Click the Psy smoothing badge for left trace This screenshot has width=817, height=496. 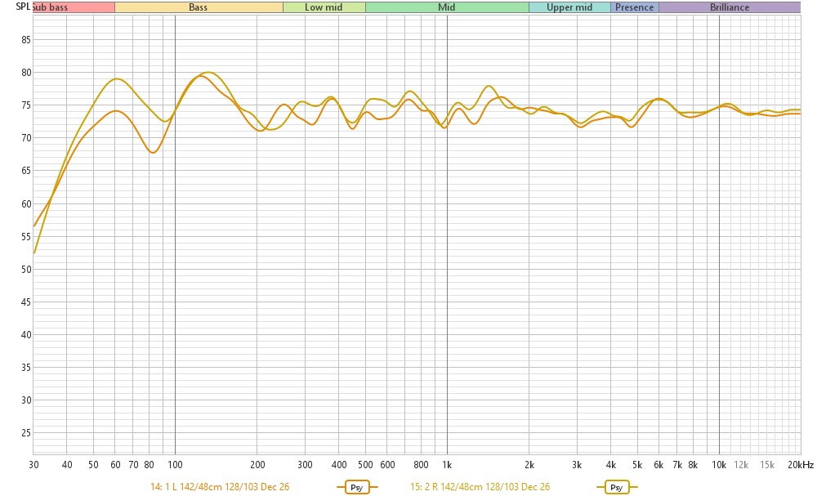356,487
